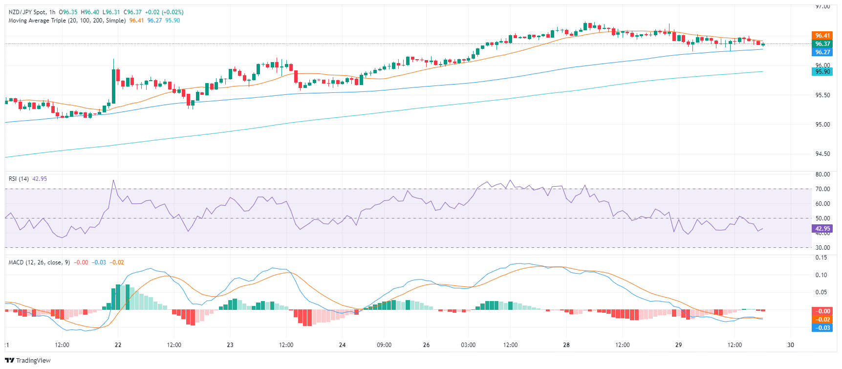Click the purple 42.95 RSI axis tag
This screenshot has width=842, height=369.
[x=822, y=229]
